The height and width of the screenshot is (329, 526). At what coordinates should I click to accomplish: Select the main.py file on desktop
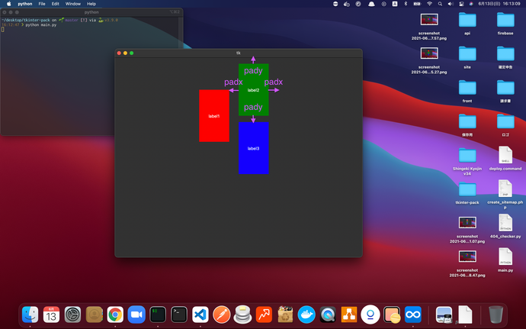[x=505, y=260]
